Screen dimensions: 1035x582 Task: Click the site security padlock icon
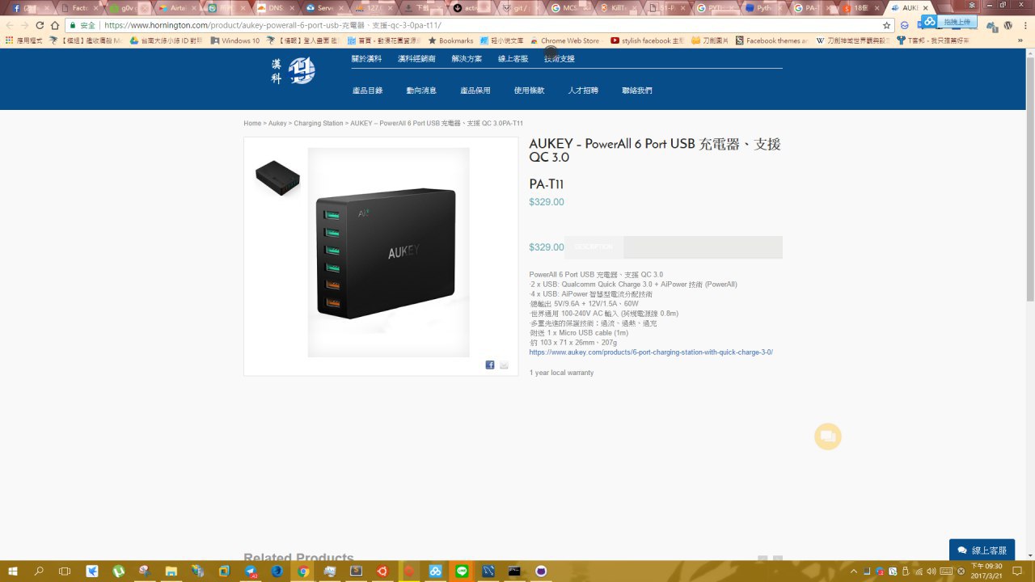(73, 25)
